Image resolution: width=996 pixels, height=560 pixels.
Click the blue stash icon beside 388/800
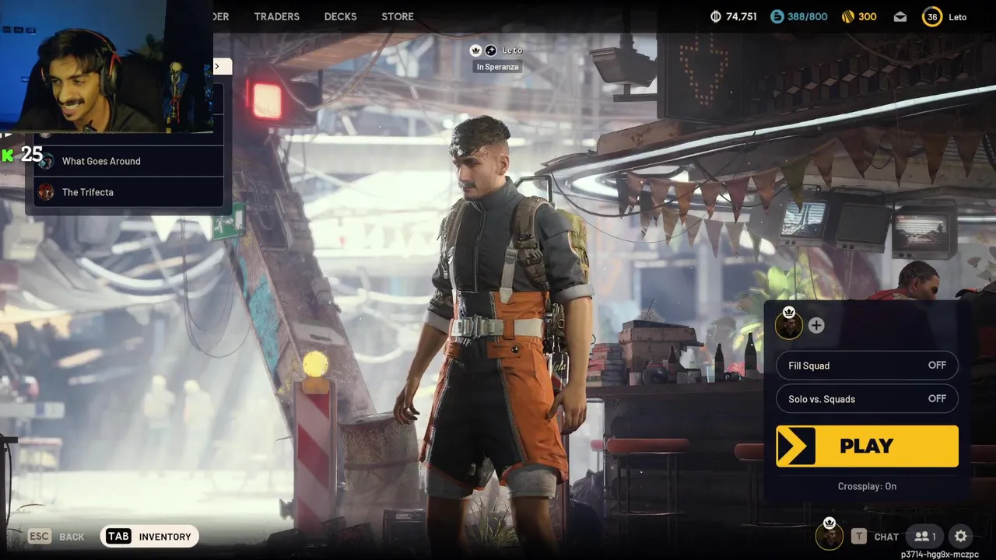click(777, 16)
